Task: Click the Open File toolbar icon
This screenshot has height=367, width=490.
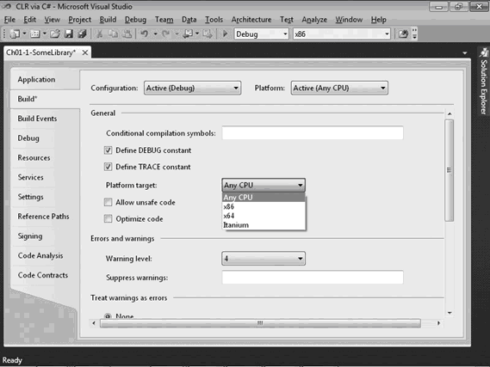Action: click(x=55, y=34)
